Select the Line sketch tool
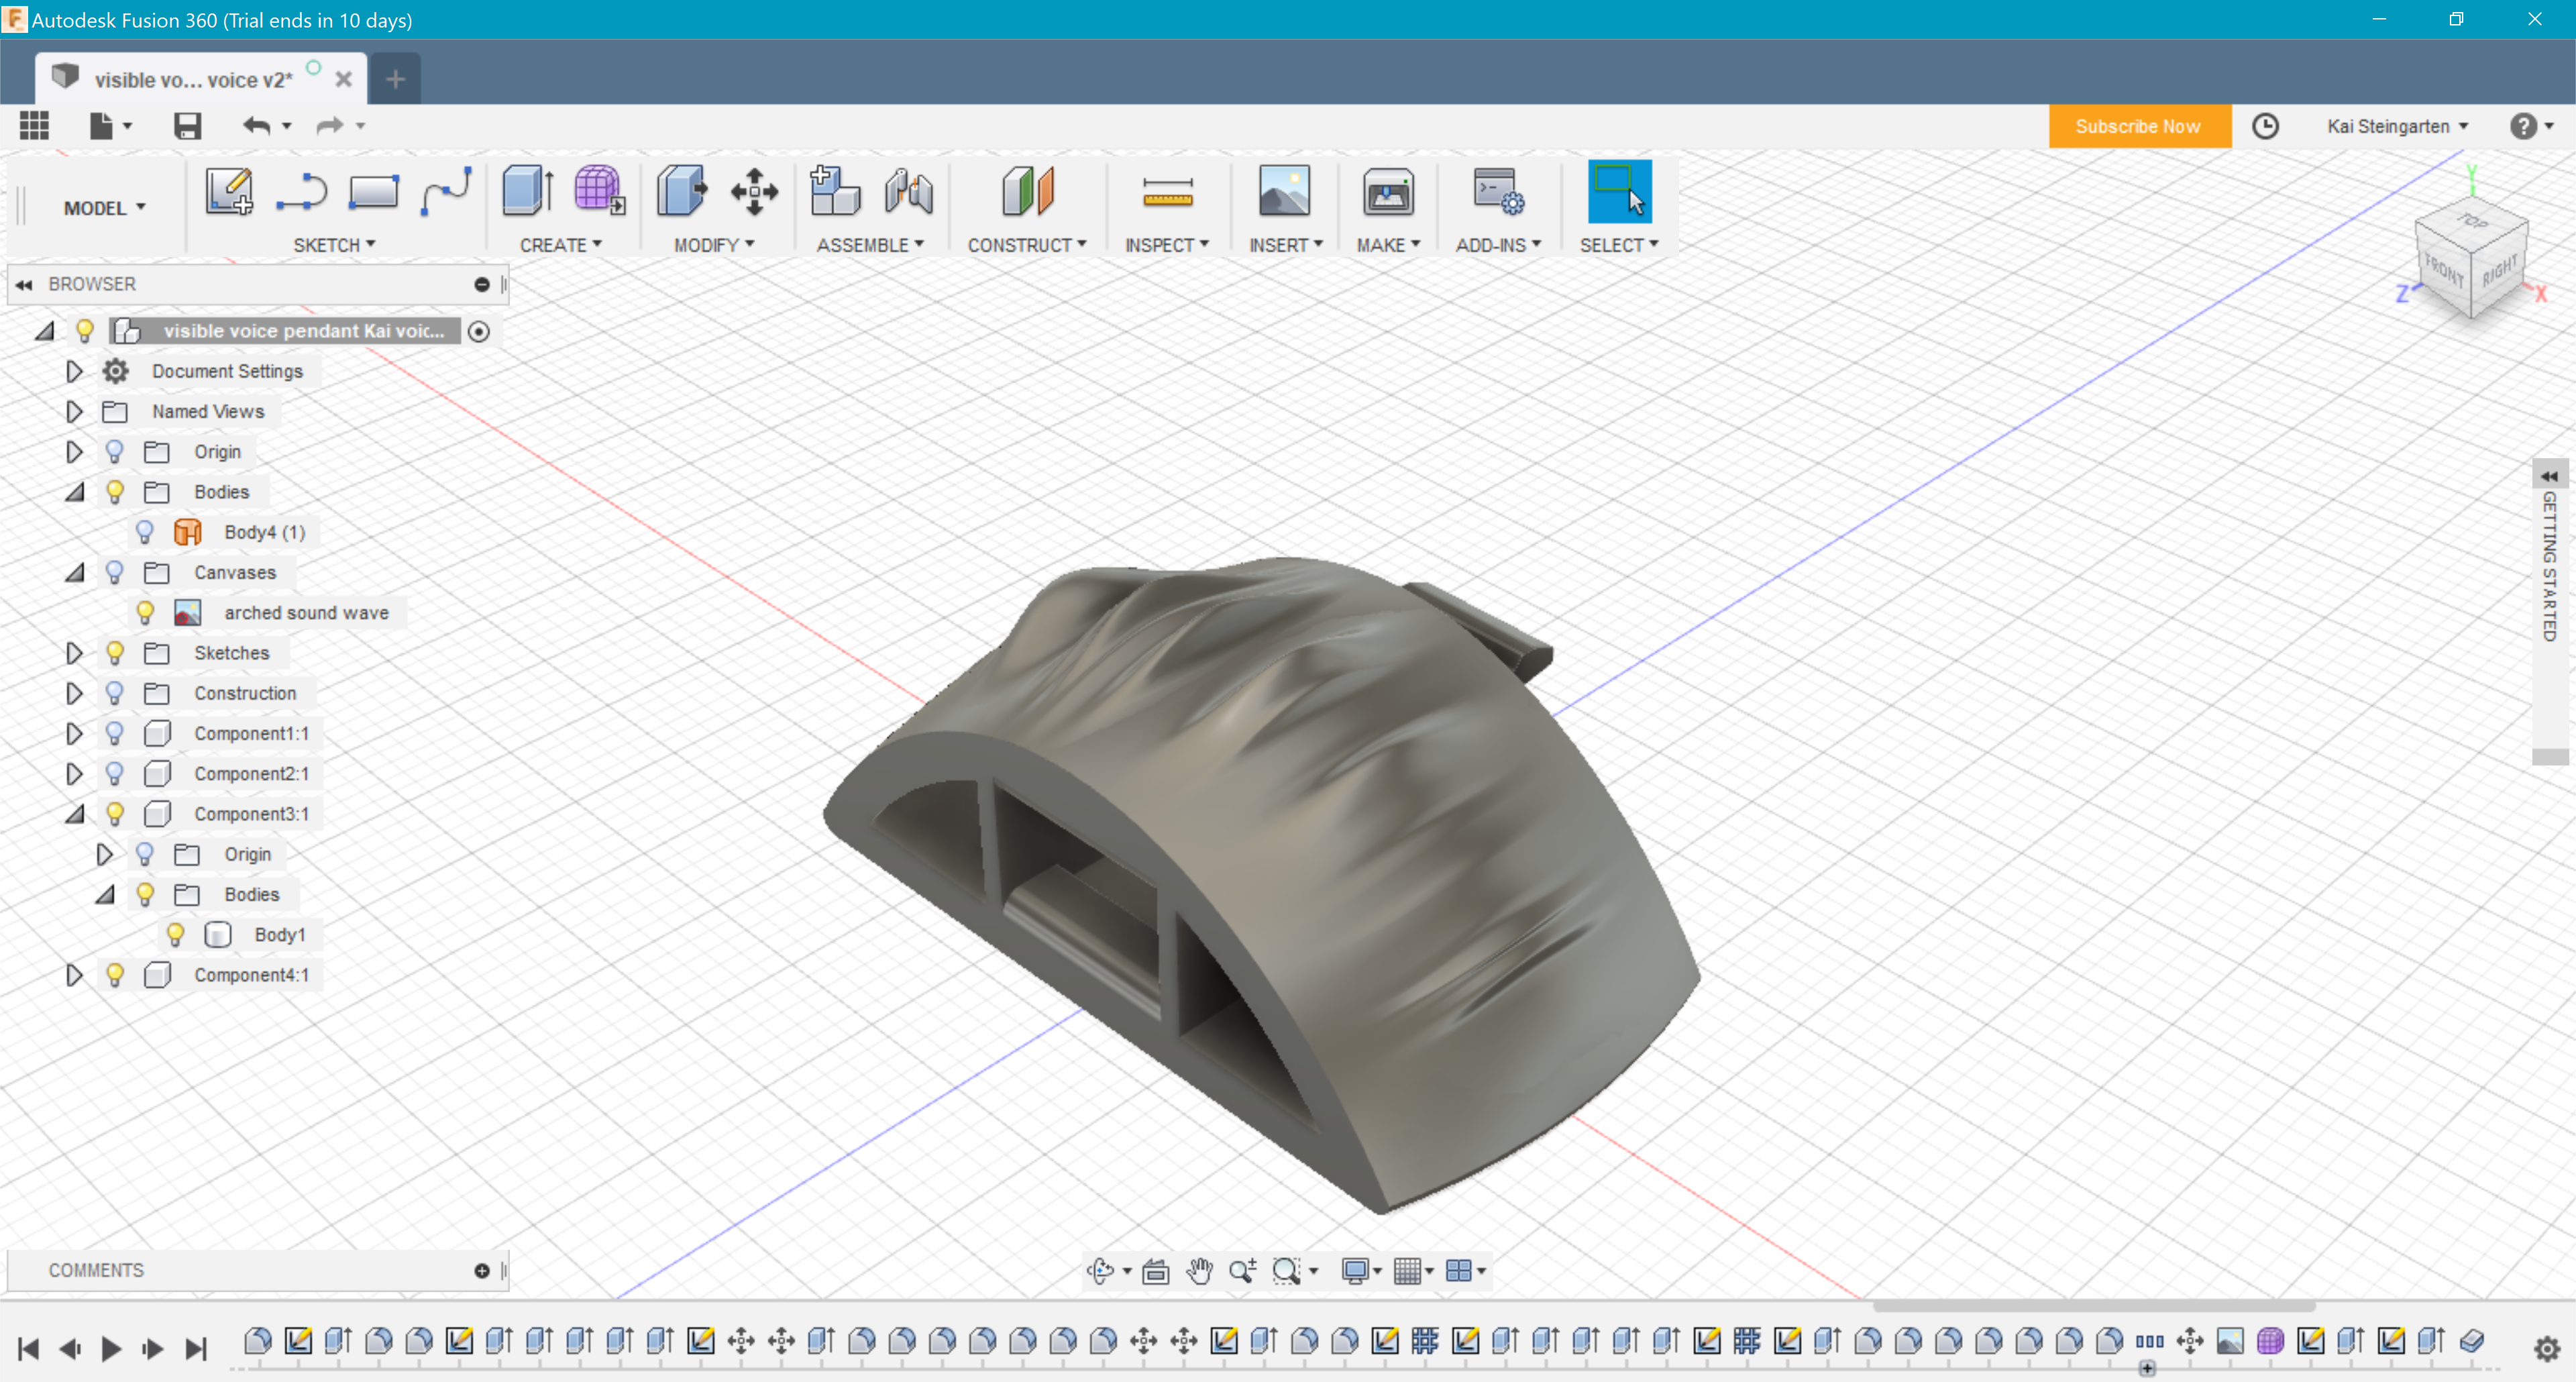This screenshot has width=2576, height=1382. 301,191
